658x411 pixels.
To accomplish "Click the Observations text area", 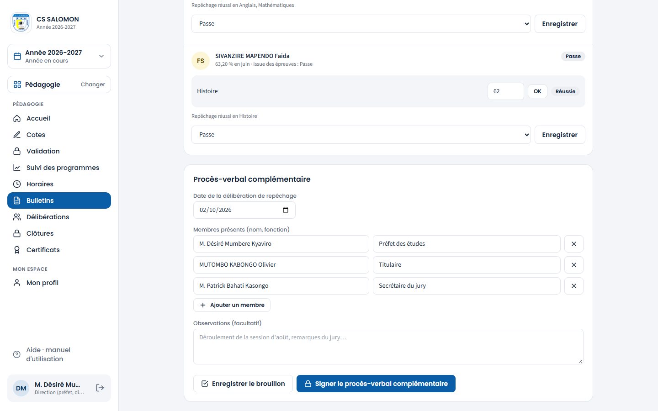I will pos(388,347).
